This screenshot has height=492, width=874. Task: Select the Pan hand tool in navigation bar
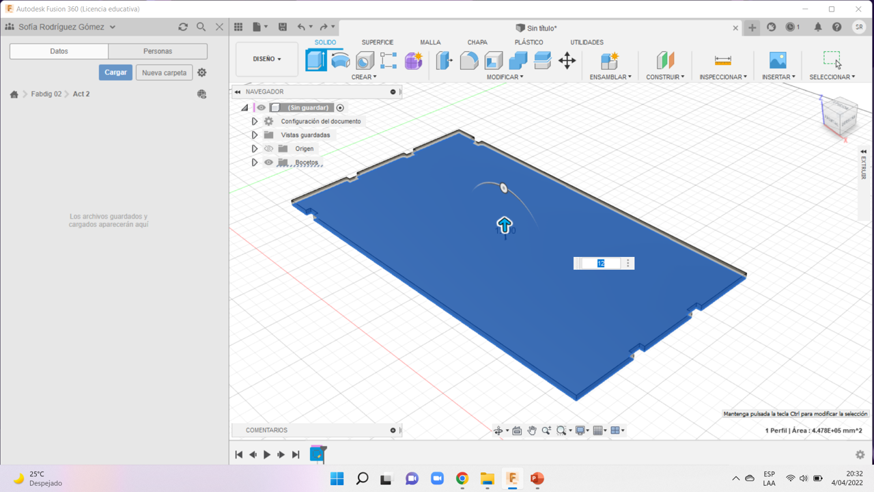[532, 430]
